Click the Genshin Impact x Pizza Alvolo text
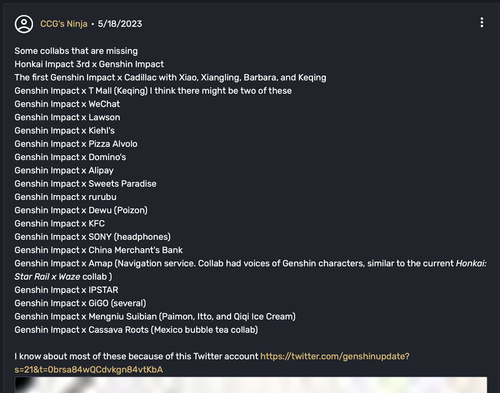Image resolution: width=500 pixels, height=393 pixels. (76, 144)
